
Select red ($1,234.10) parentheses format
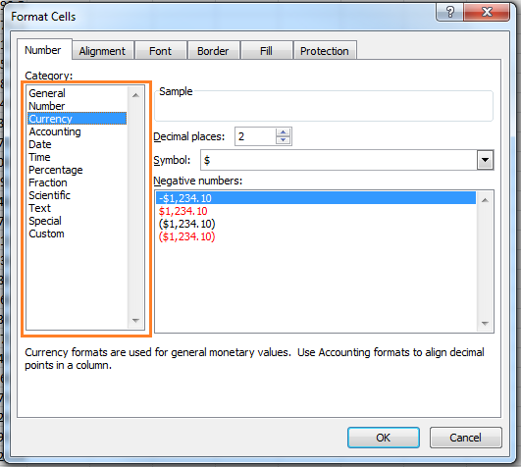tap(316, 236)
